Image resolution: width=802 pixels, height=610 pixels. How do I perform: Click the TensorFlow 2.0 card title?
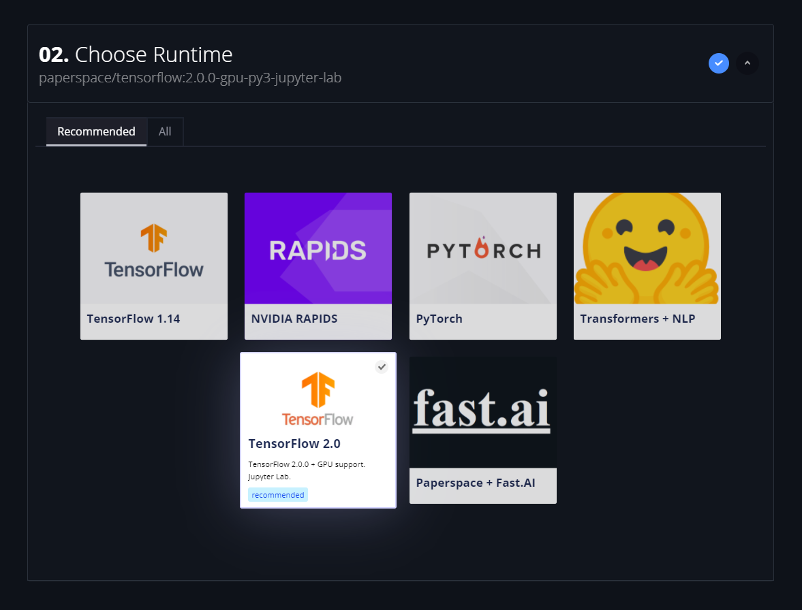coord(294,443)
